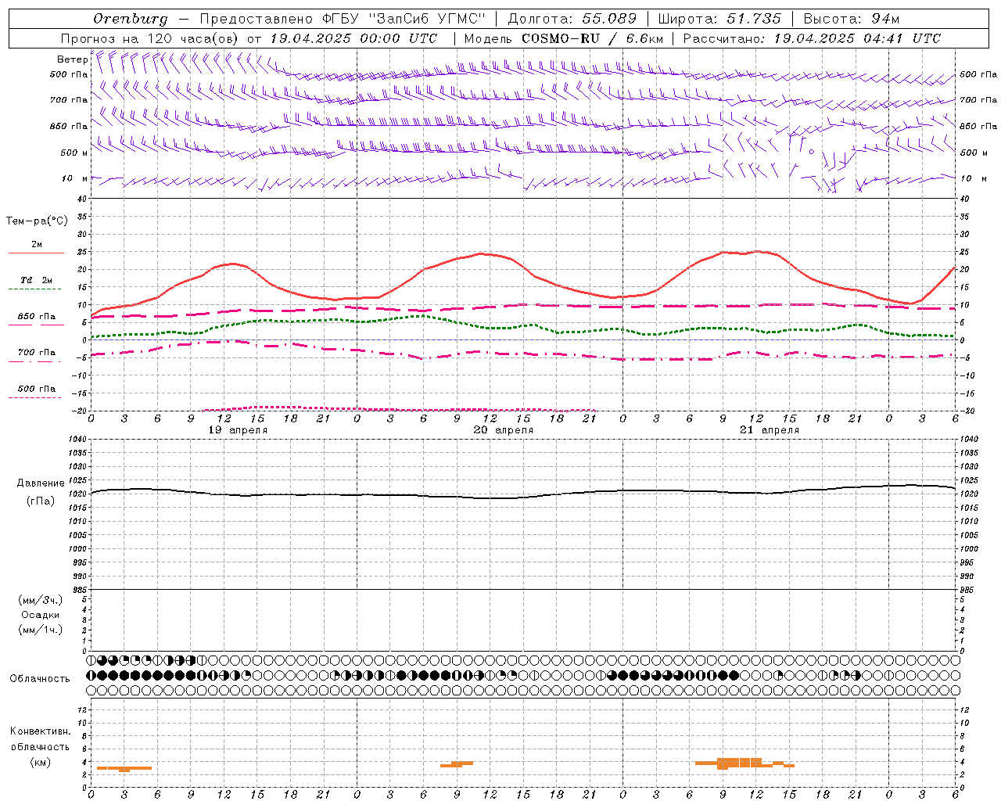
Task: Click the 700 гПа temperature legend entry
Action: pyautogui.click(x=37, y=352)
